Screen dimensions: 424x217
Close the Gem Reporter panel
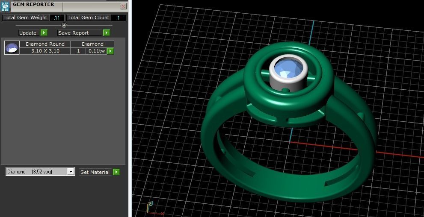click(124, 6)
